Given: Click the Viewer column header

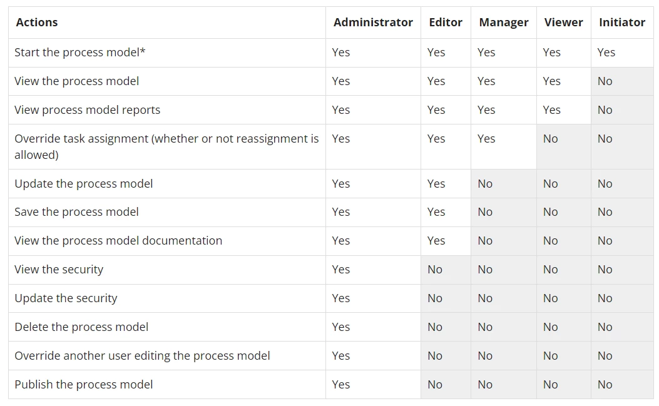Looking at the screenshot, I should point(564,23).
